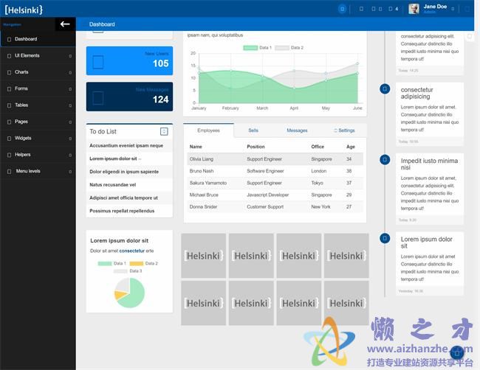The width and height of the screenshot is (480, 370).
Task: Check 'Adipisci amet officia tempore ut' task
Action: coord(129,198)
